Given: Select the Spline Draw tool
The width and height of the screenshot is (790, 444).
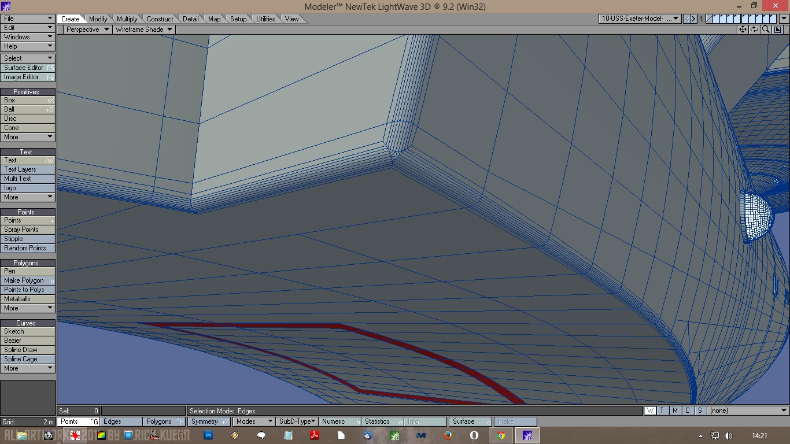Looking at the screenshot, I should point(28,350).
